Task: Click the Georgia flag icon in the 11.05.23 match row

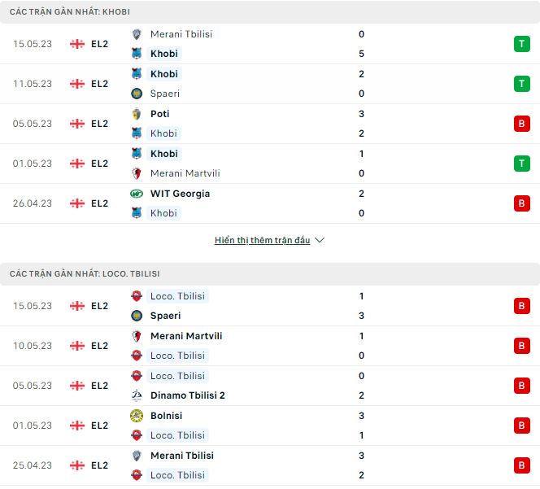Action: click(77, 84)
